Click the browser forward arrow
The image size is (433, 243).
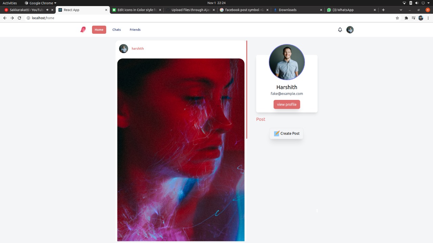(x=12, y=18)
